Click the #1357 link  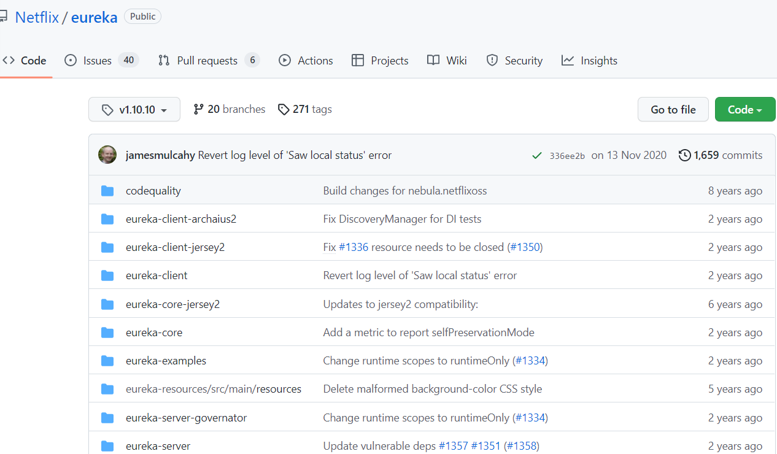[x=454, y=446]
